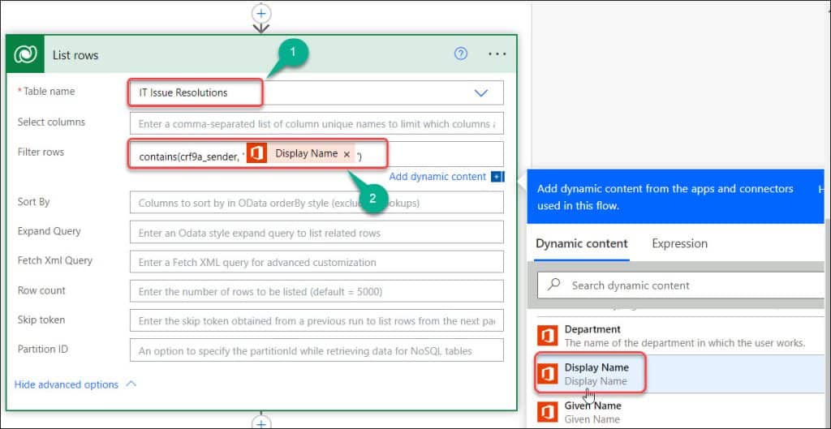Click the Dataverse connector icon on List rows

click(x=25, y=54)
